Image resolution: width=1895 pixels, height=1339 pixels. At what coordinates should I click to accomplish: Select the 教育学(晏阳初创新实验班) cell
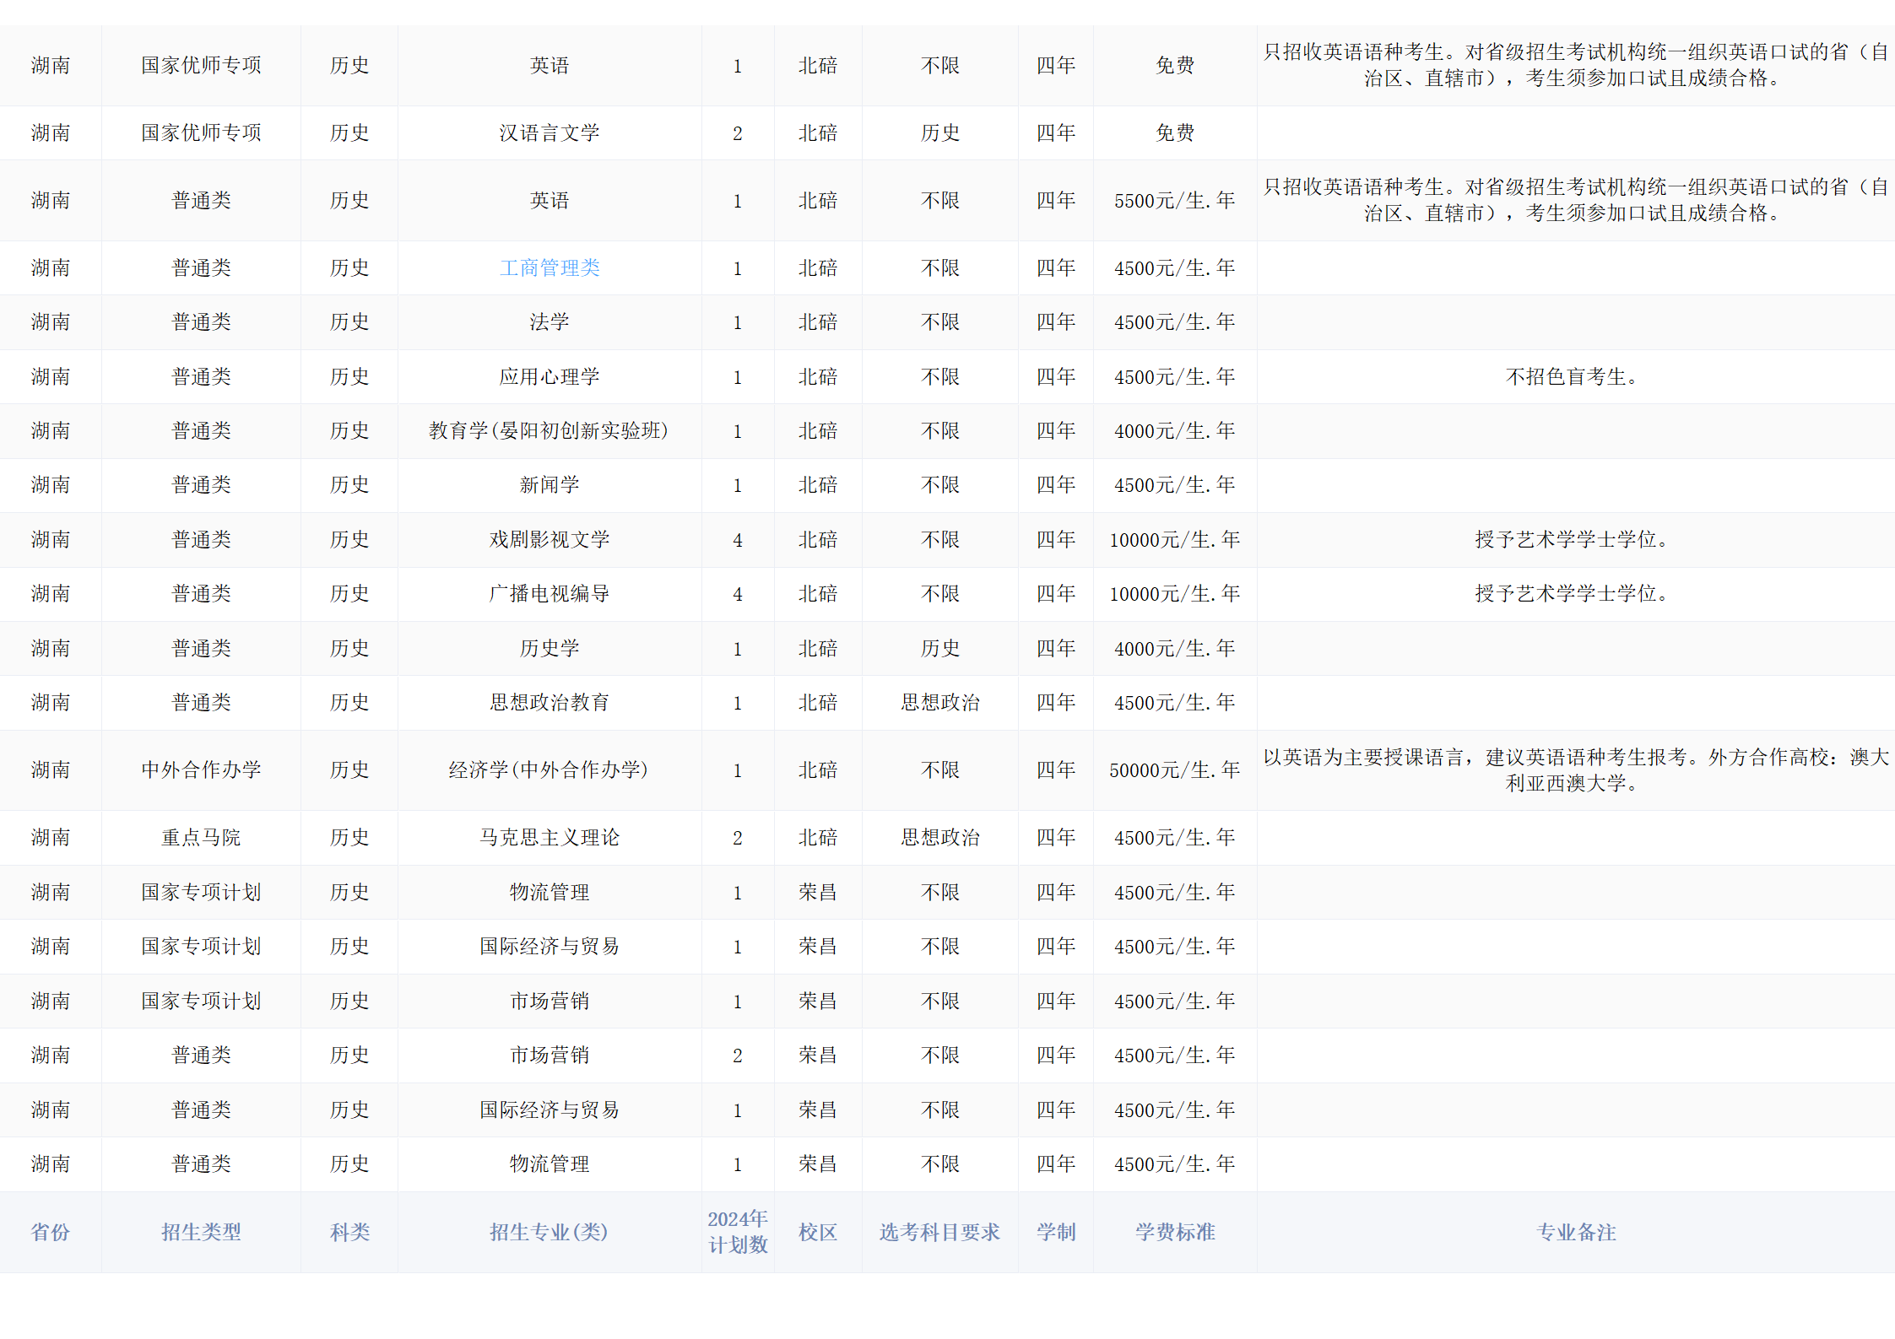tap(549, 431)
